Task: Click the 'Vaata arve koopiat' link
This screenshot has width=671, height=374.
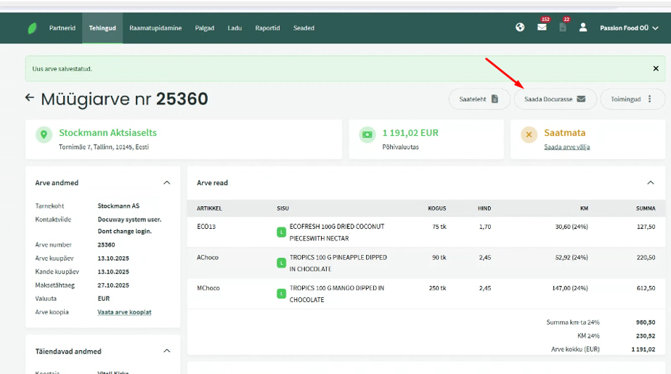Action: coord(124,312)
